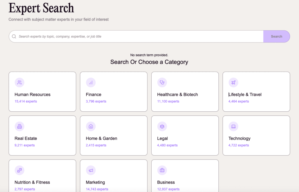
Task: Open the Human Resources category title
Action: click(32, 94)
